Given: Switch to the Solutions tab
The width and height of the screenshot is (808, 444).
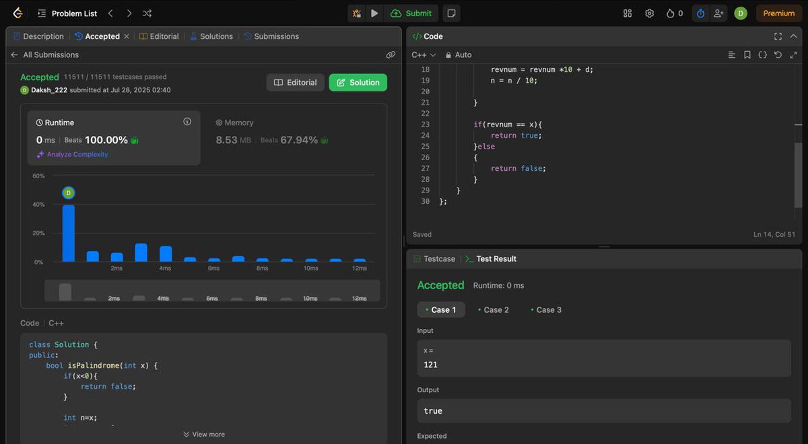Looking at the screenshot, I should pyautogui.click(x=211, y=36).
